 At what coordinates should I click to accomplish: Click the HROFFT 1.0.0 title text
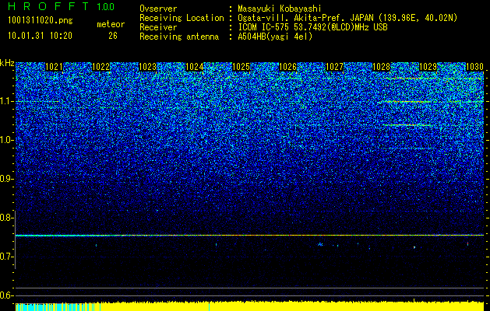[62, 6]
